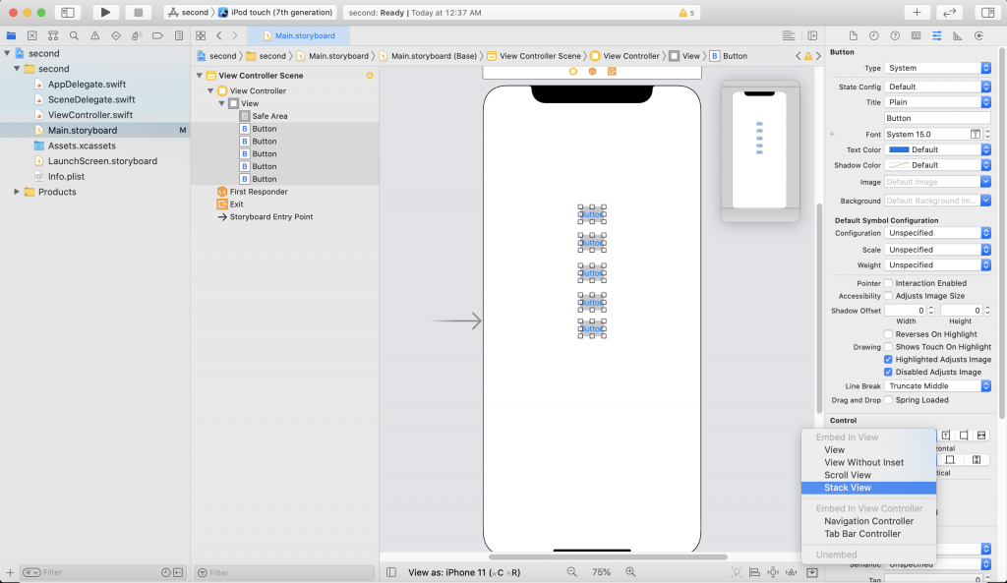
Task: Toggle the navigator sidebar
Action: tap(68, 12)
